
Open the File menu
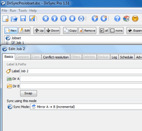pyautogui.click(x=4, y=10)
